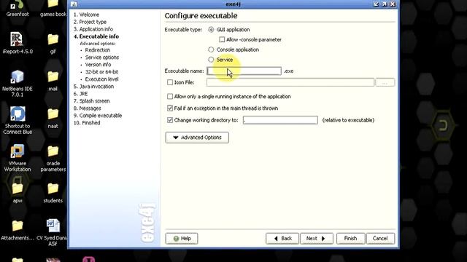Go Back to previous wizard step
This screenshot has width=467, height=262.
pyautogui.click(x=282, y=239)
